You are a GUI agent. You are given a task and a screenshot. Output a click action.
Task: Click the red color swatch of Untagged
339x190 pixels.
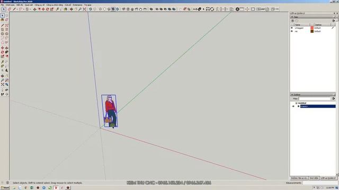pos(312,28)
